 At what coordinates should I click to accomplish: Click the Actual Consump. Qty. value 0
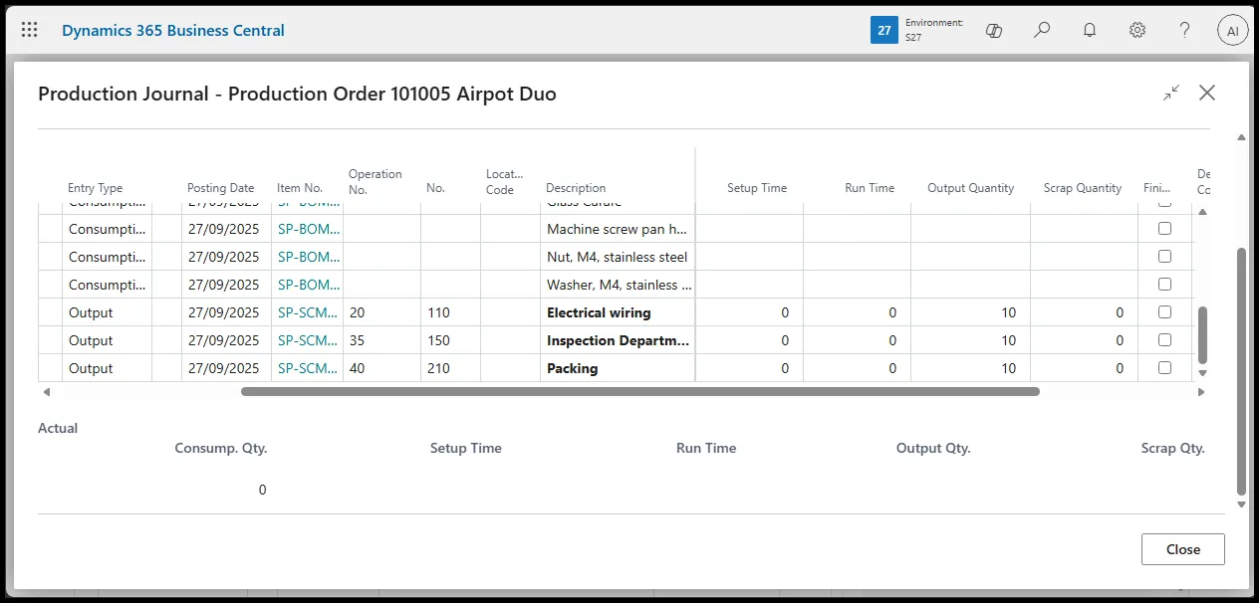pos(262,490)
